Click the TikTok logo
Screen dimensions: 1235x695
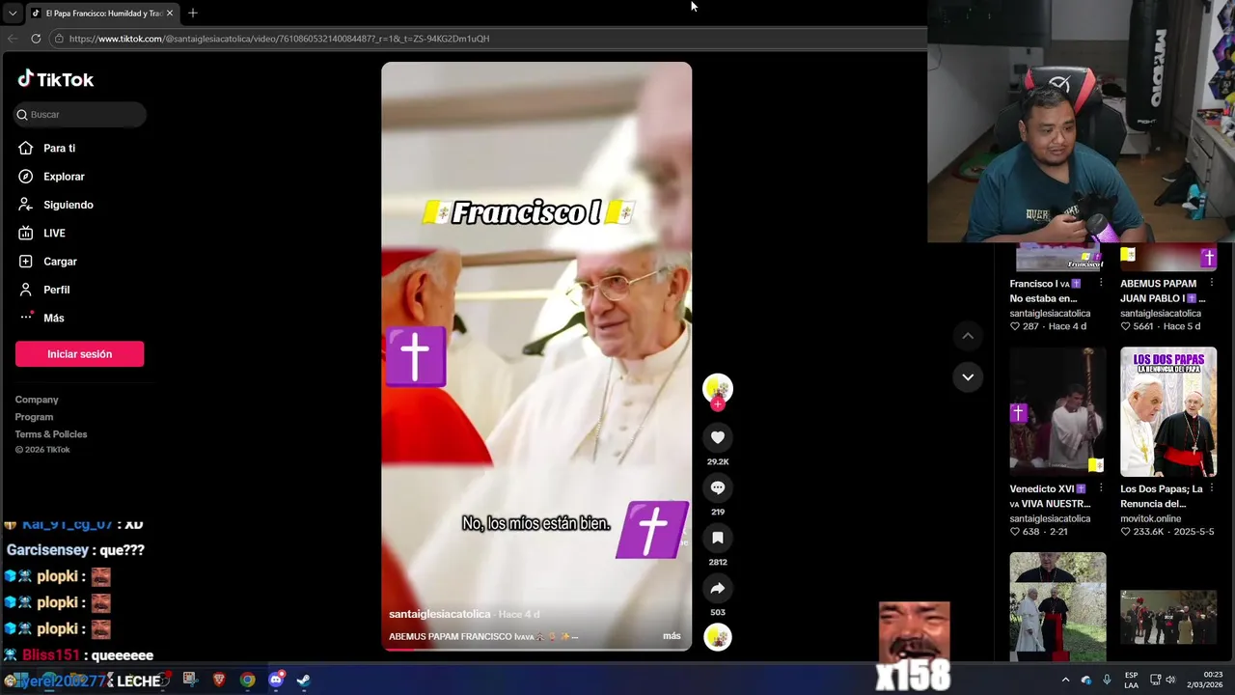[x=56, y=80]
